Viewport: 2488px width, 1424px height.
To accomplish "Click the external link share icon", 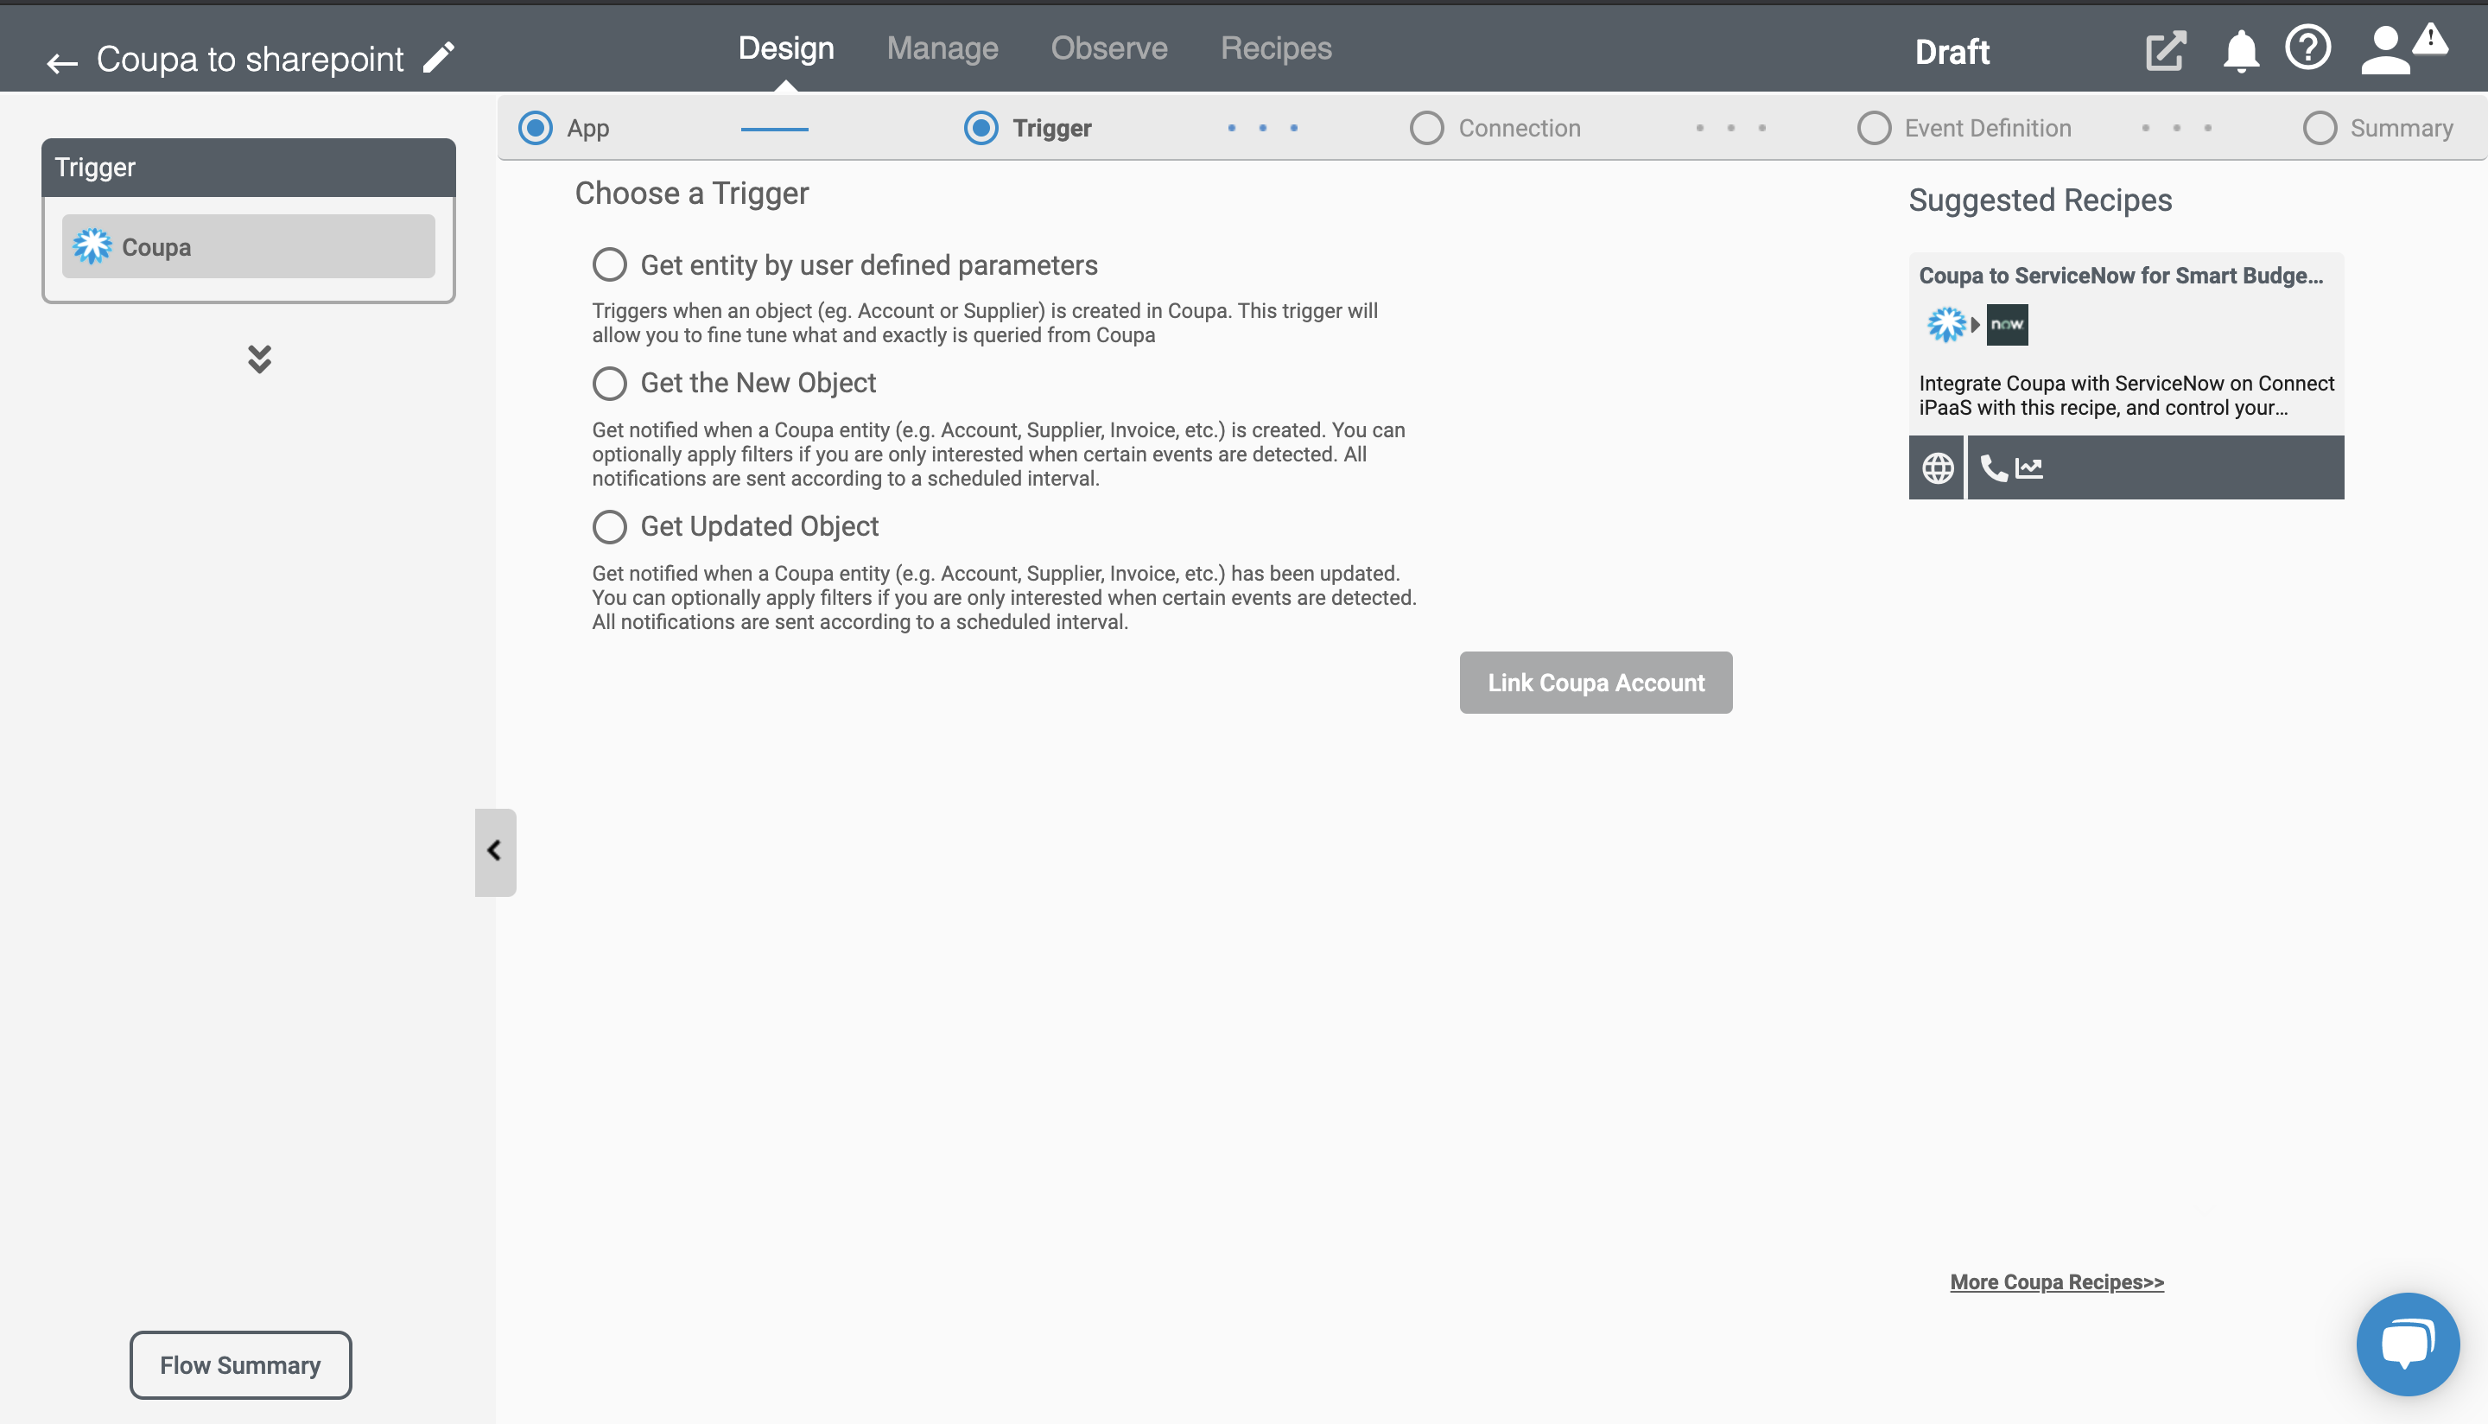I will point(2167,49).
